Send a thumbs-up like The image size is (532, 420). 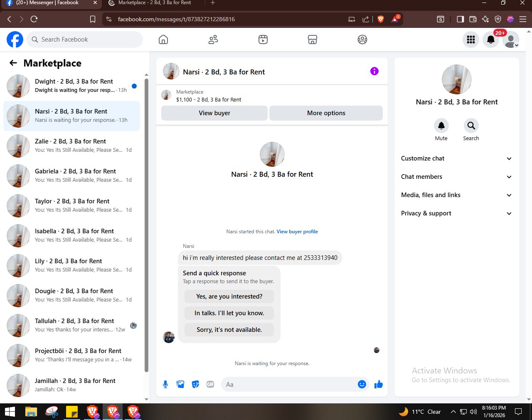tap(378, 384)
